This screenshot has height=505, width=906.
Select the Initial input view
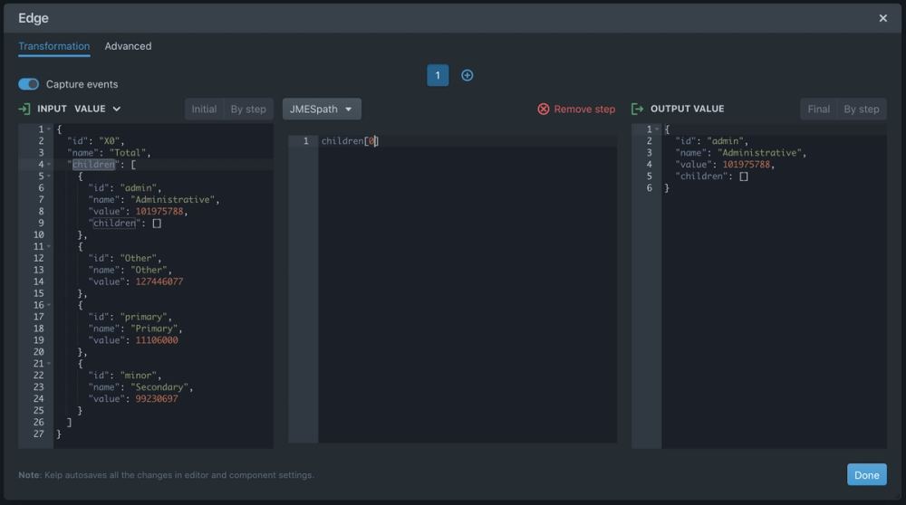click(204, 109)
